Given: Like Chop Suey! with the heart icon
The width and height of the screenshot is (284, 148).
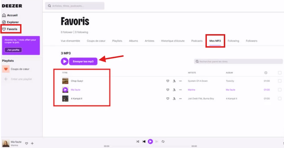Looking at the screenshot, I should [x=168, y=81].
